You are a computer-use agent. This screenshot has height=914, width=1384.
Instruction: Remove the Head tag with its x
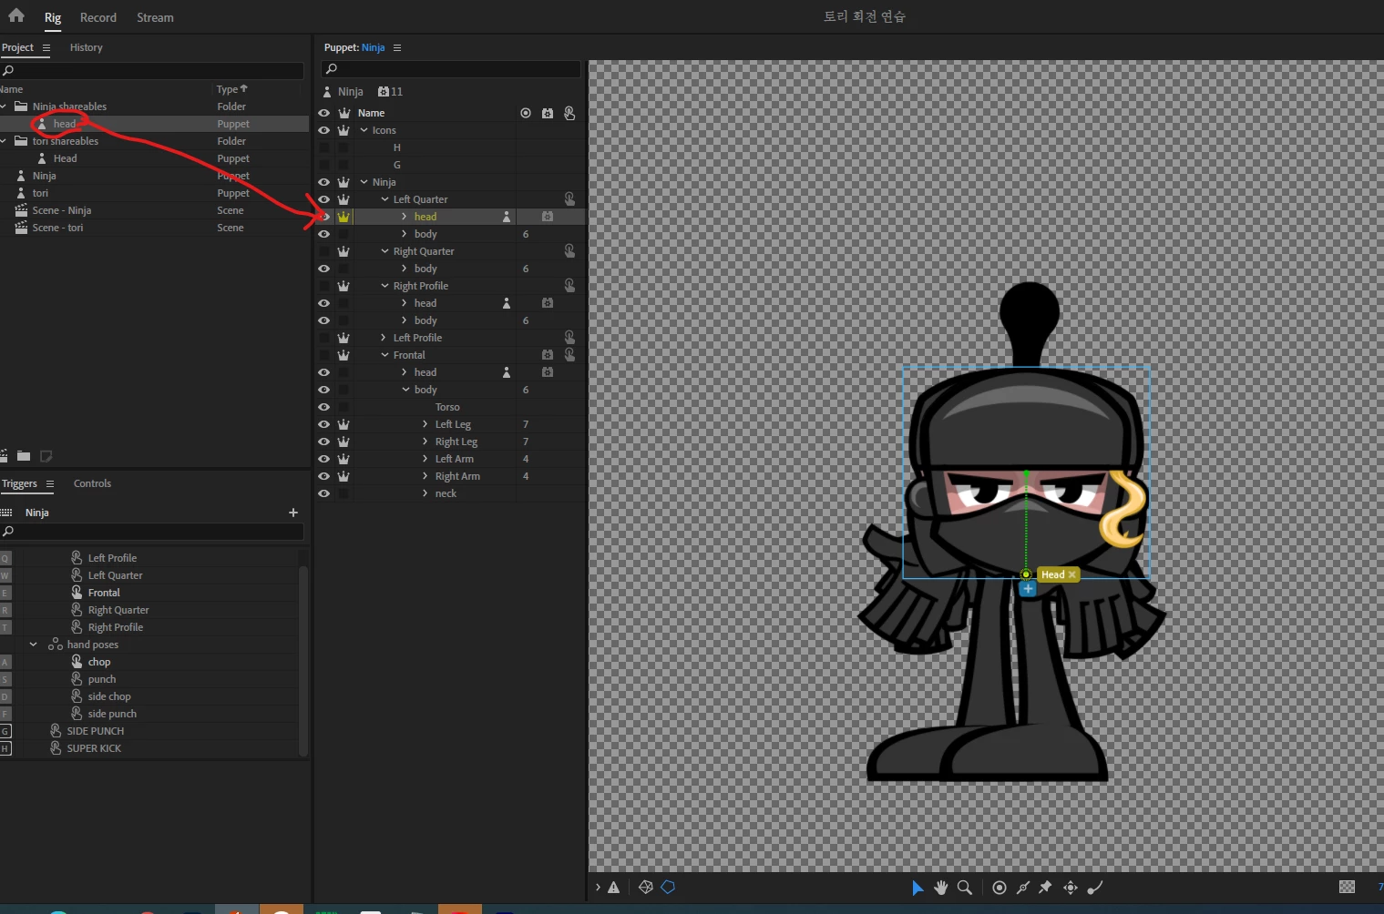pos(1072,574)
